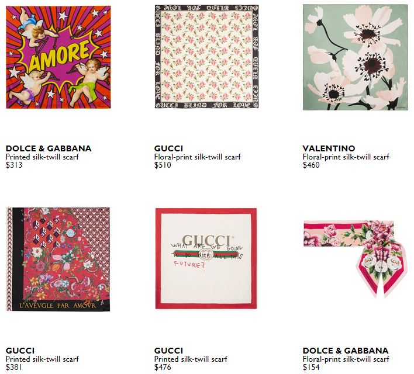Select the $381 price text

[x=14, y=368]
